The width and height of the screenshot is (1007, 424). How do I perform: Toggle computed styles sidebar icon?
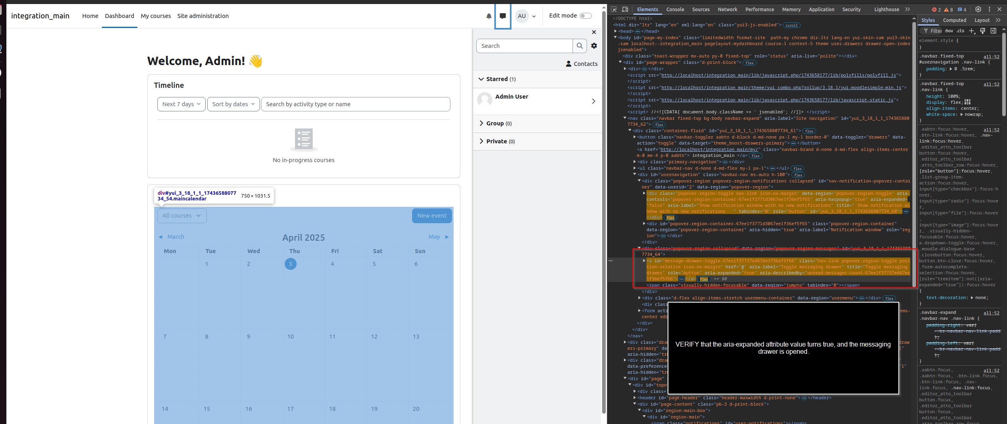pos(993,31)
